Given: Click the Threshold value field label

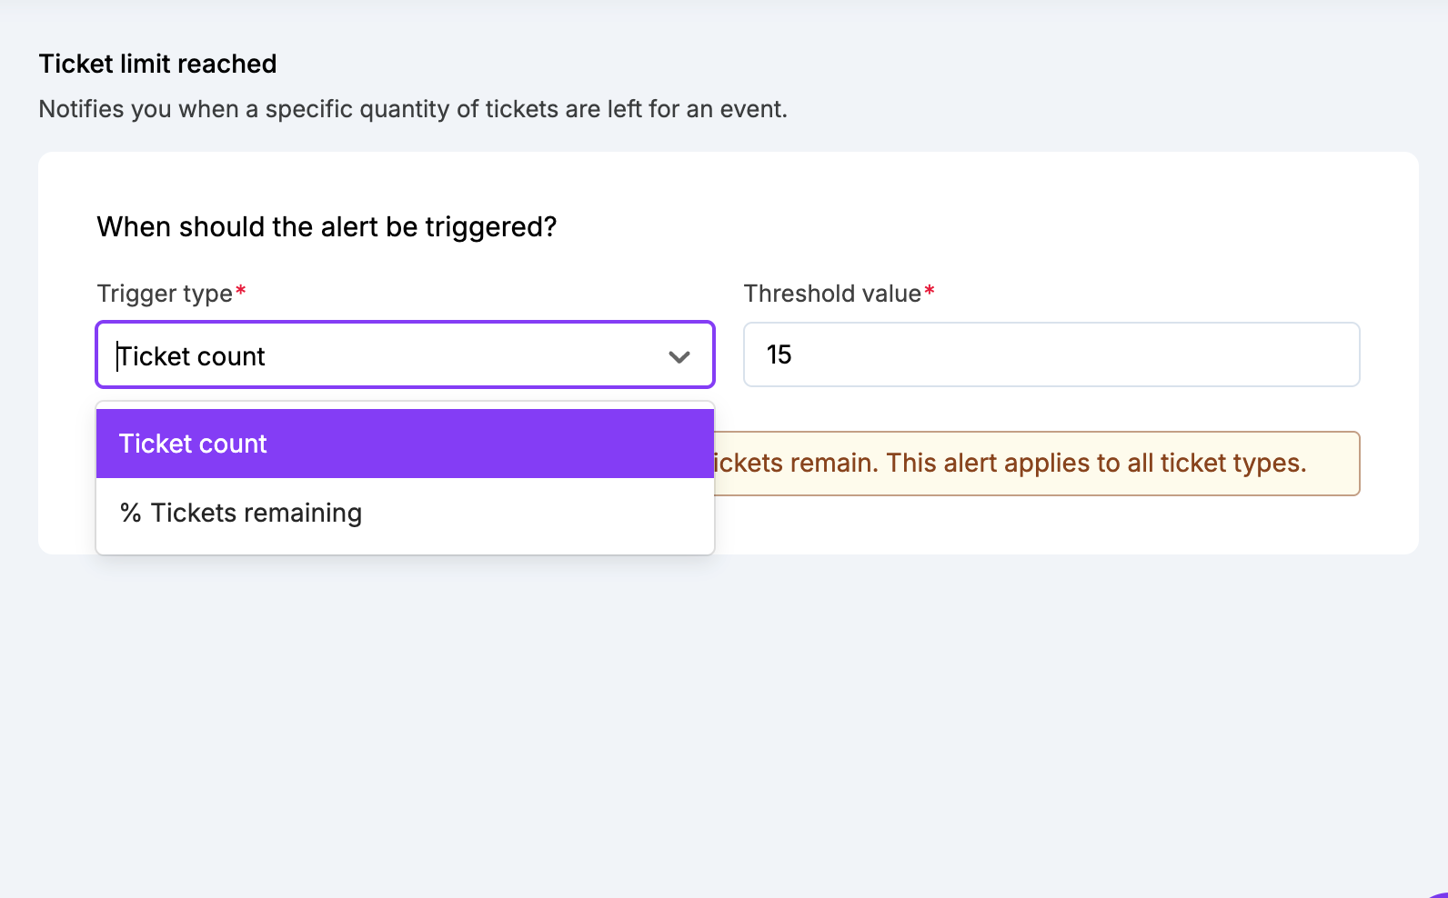Looking at the screenshot, I should pos(832,294).
